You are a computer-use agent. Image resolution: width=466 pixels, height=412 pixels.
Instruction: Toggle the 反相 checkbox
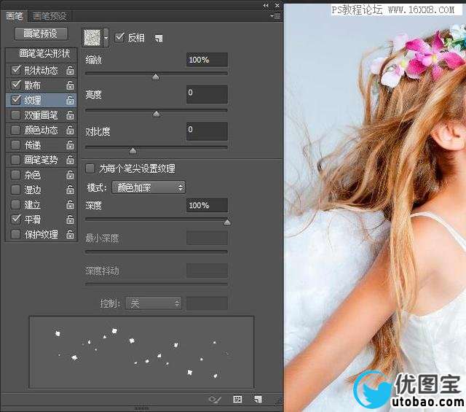pos(119,37)
